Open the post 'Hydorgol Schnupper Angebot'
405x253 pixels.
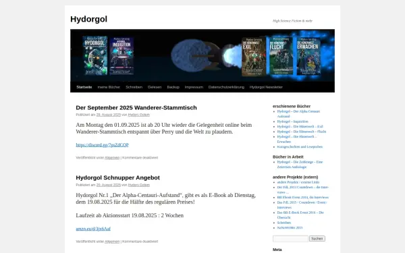pyautogui.click(x=117, y=177)
